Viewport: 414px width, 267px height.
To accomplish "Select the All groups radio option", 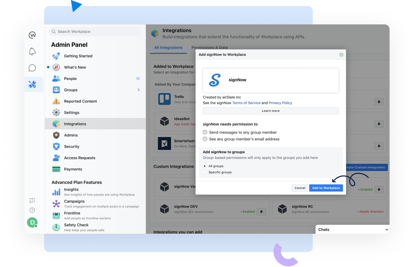I will coord(205,166).
